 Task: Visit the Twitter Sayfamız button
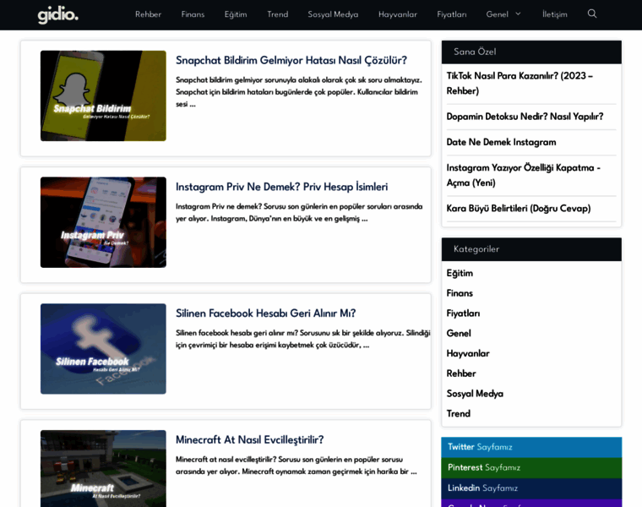(531, 447)
